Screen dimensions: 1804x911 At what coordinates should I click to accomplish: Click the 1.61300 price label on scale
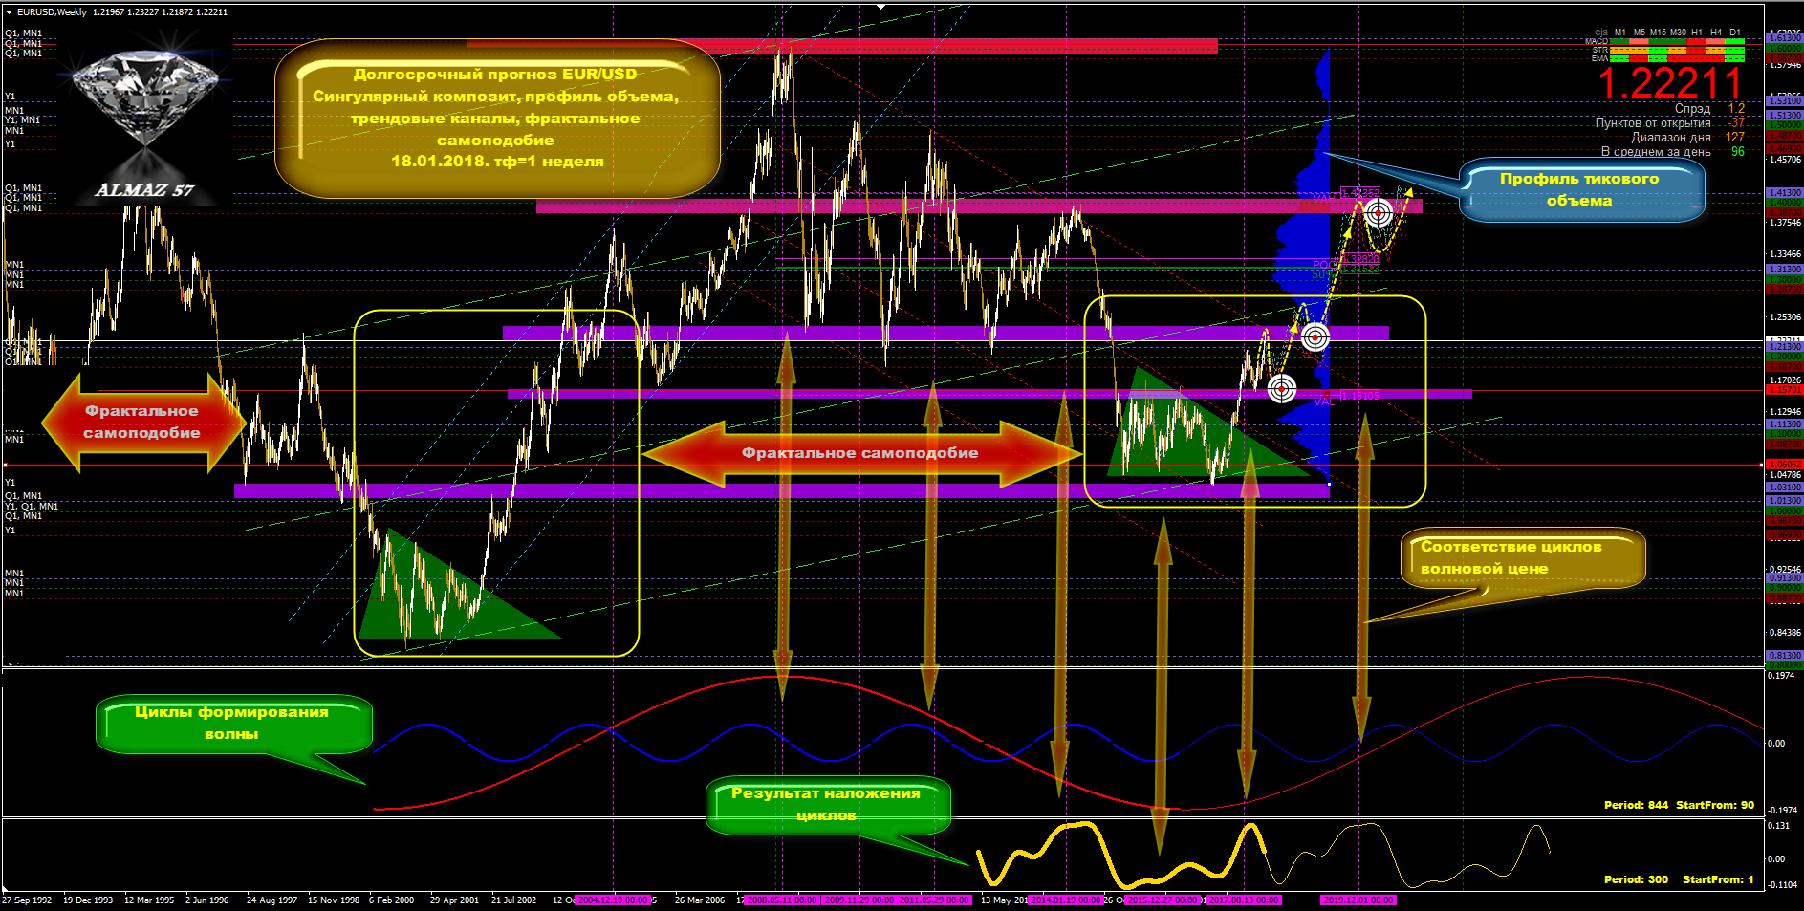[x=1784, y=38]
